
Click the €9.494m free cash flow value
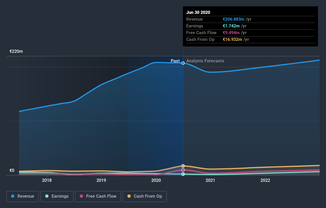tap(231, 33)
